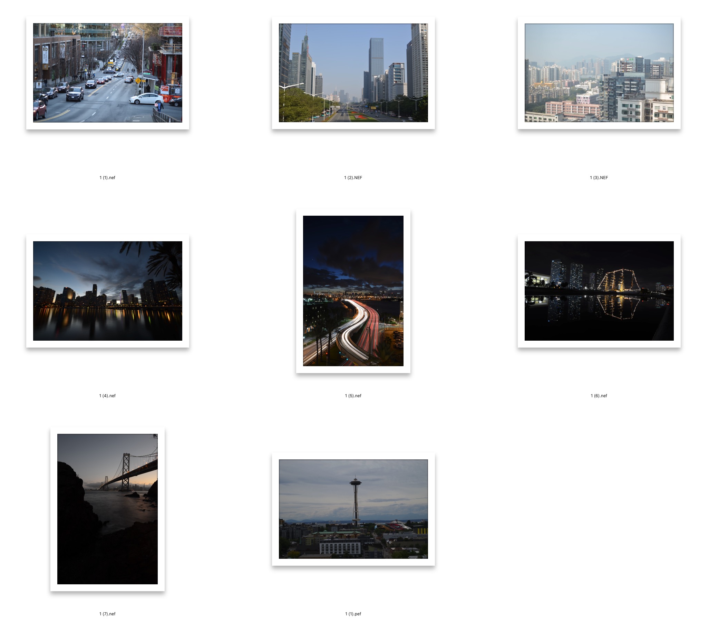Click the 1 (2).NEF file name
Viewport: 709px width, 624px height.
[x=353, y=178]
